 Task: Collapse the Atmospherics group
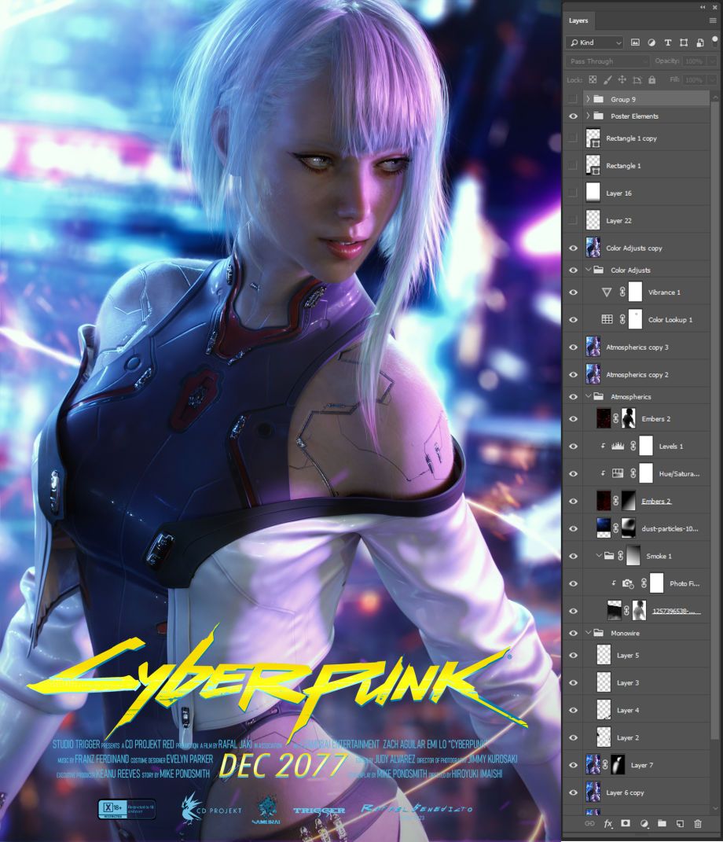(x=588, y=397)
